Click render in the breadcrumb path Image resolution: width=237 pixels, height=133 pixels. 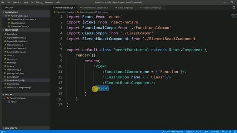[x=104, y=12]
